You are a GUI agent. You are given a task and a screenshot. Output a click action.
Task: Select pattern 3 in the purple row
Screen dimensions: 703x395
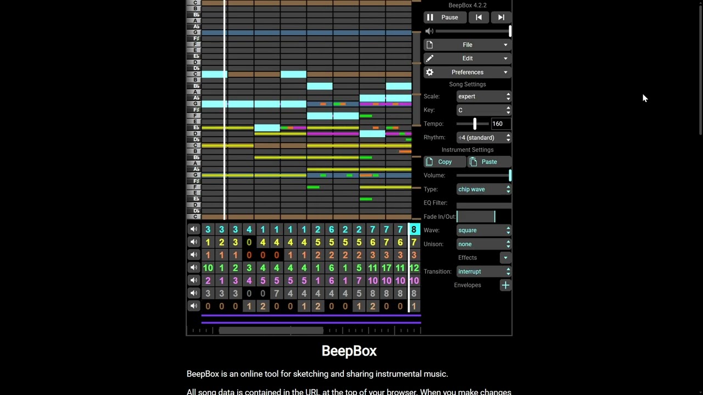(x=235, y=280)
